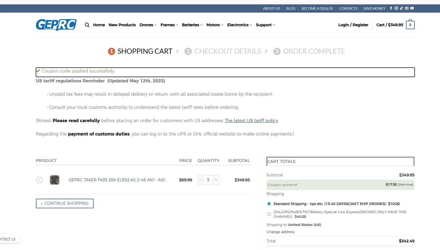
Task: Open GEPRC TAKER F405 20A product link
Action: (117, 180)
